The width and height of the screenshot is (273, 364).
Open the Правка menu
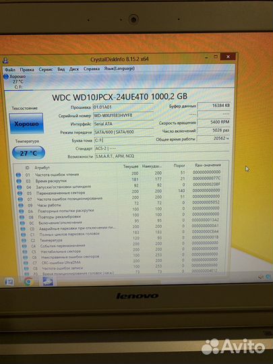click(x=27, y=69)
